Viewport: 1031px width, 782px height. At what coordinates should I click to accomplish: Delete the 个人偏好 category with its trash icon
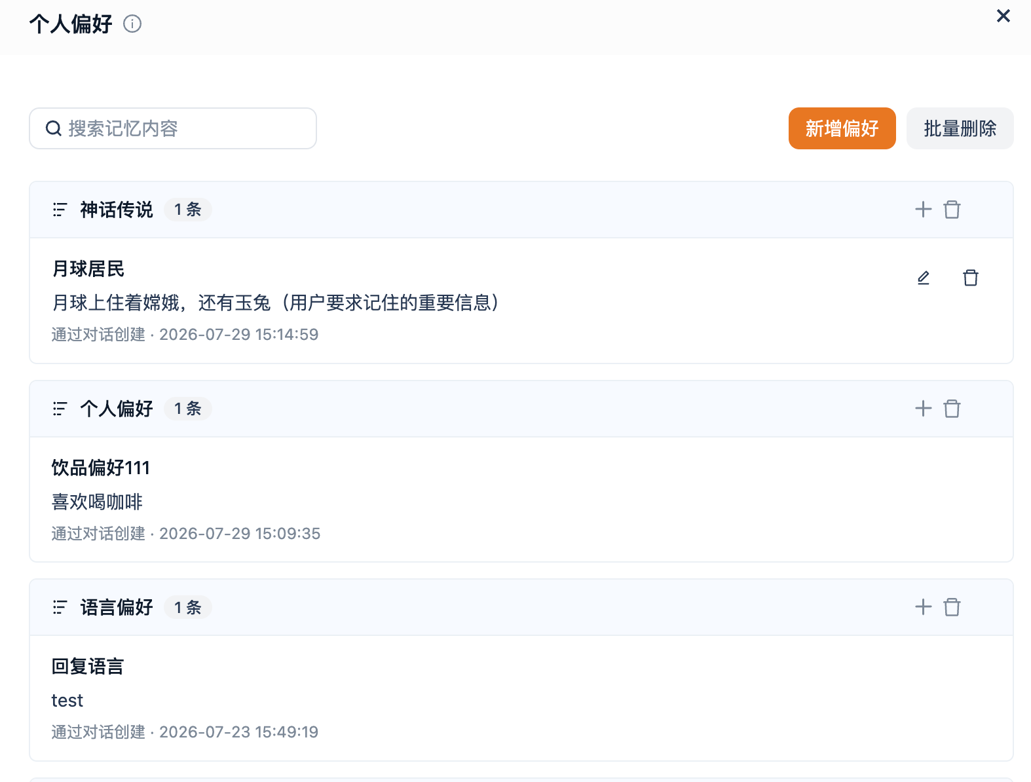tap(952, 409)
